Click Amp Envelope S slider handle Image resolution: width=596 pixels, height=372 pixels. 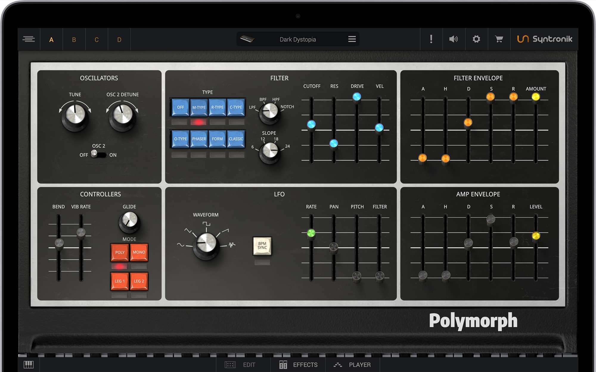tap(491, 220)
